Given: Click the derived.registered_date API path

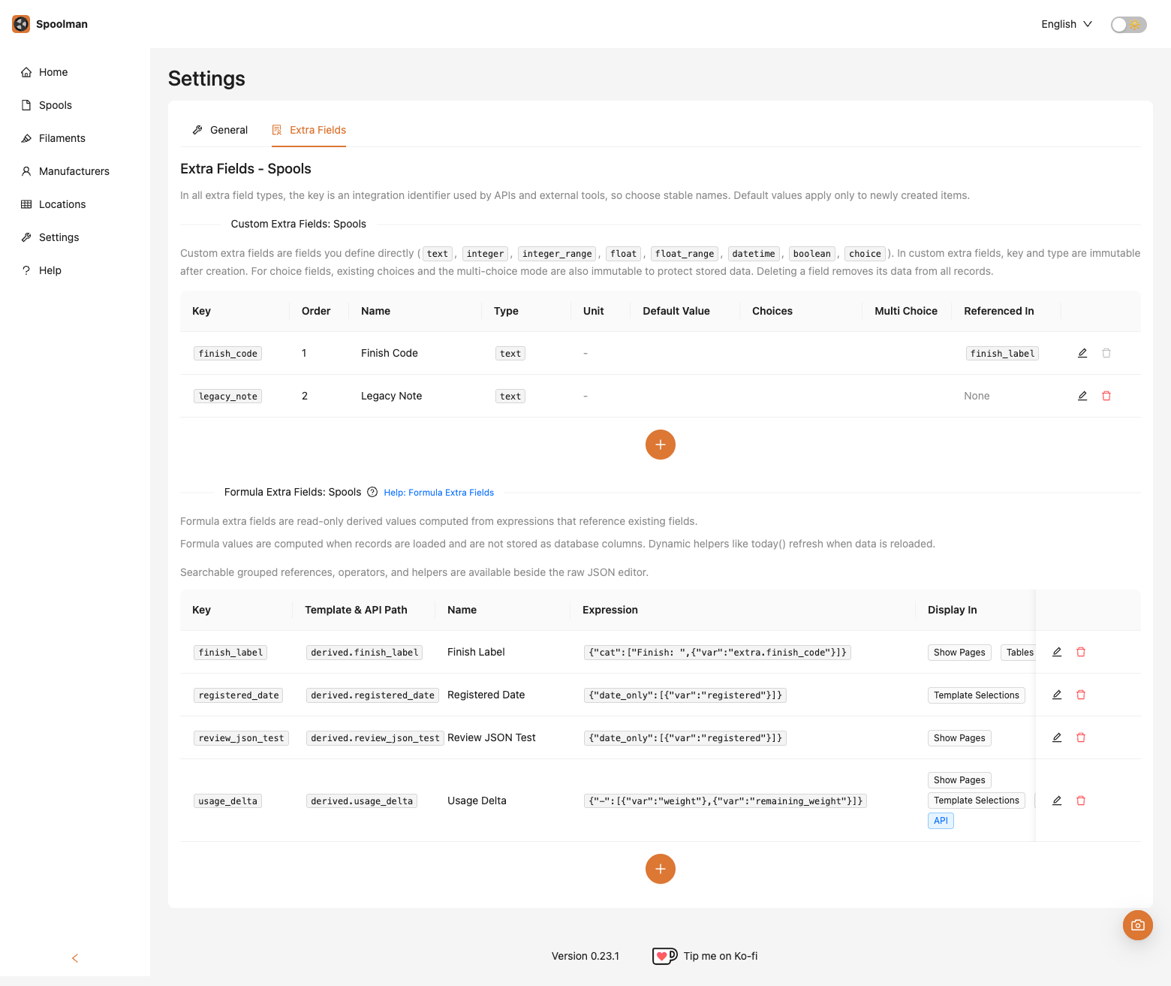Looking at the screenshot, I should tap(372, 695).
